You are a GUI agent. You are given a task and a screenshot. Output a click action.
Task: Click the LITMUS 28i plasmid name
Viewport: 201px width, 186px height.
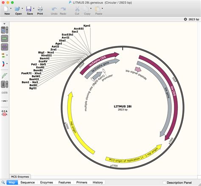pos(123,106)
